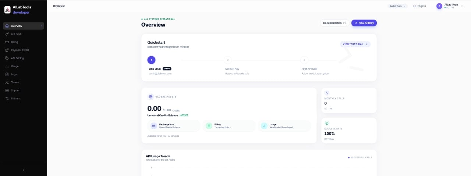This screenshot has width=471, height=176.
Task: Click the Recharge Now card
Action: point(174,126)
